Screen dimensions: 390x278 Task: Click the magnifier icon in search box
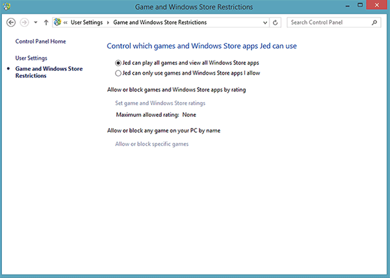(x=374, y=22)
